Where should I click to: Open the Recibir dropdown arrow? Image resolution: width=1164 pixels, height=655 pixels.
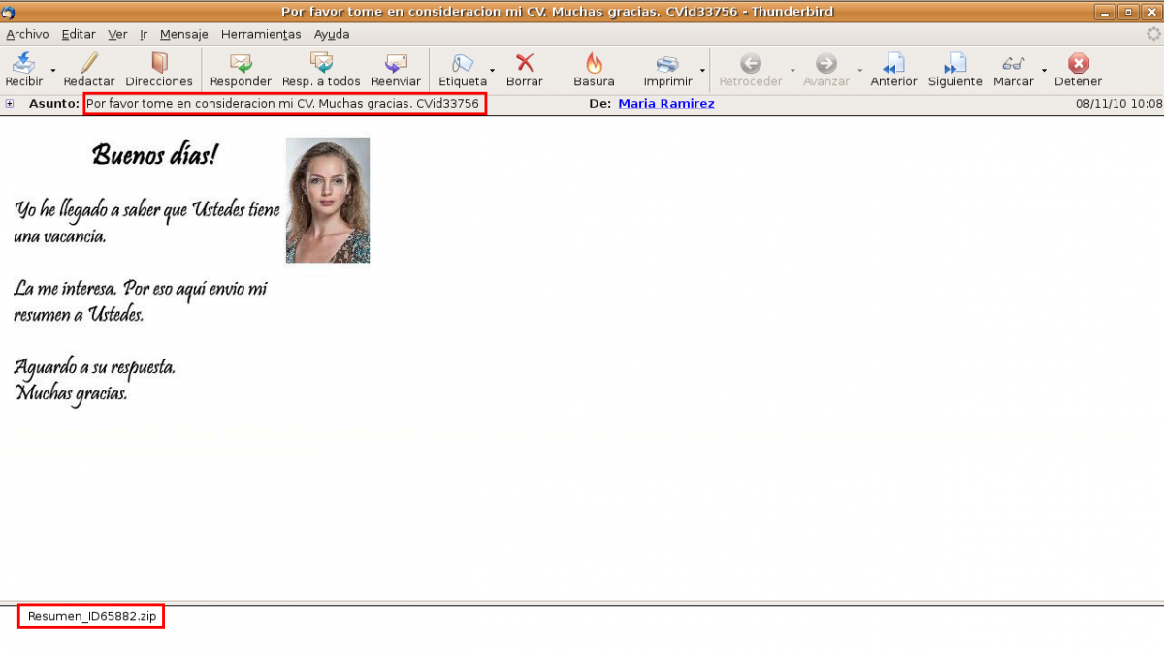(x=53, y=71)
